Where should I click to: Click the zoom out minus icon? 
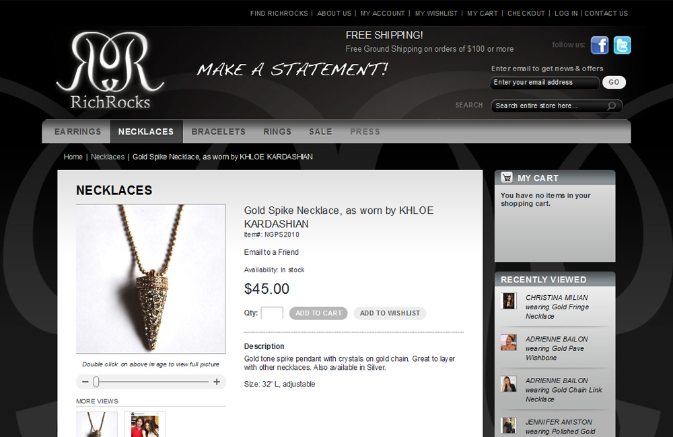(x=85, y=382)
